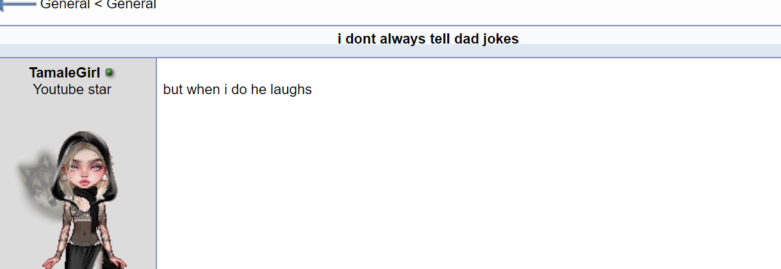Click the back arrow icon
Image resolution: width=781 pixels, height=269 pixels.
click(18, 4)
